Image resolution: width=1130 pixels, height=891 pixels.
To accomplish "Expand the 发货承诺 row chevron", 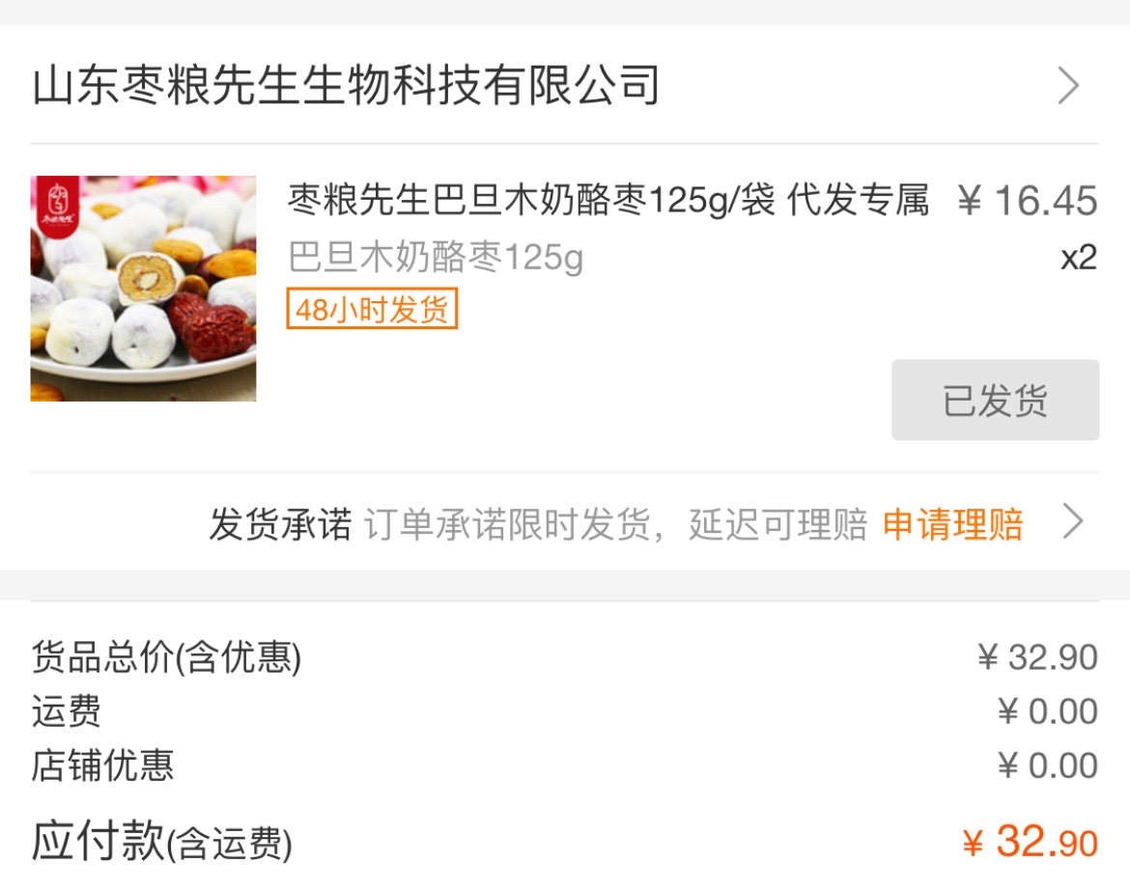I will [1073, 521].
